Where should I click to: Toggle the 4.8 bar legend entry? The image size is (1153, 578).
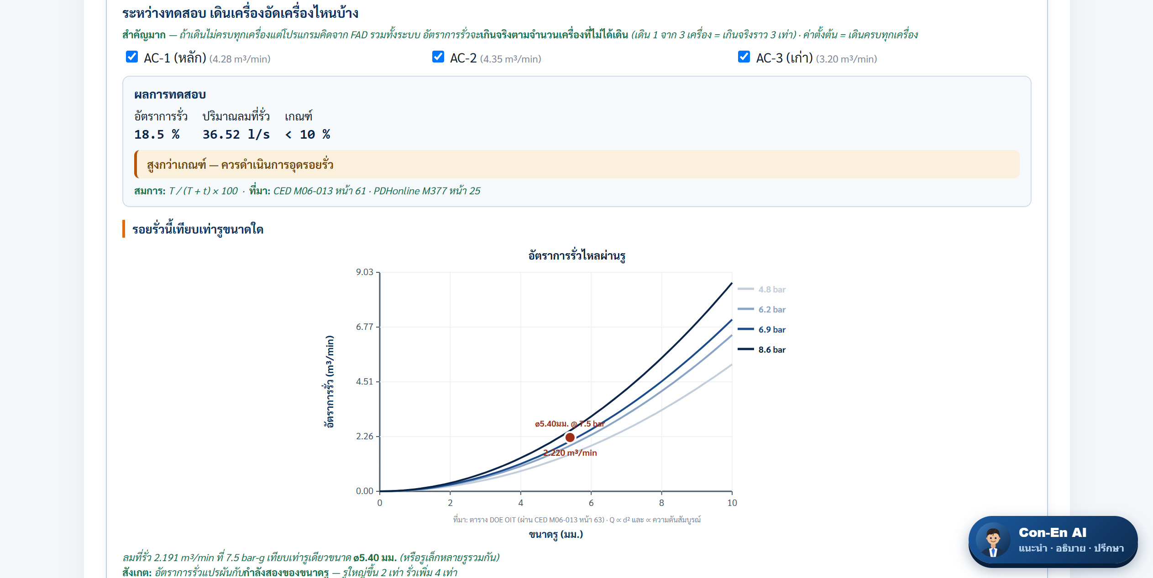tap(762, 289)
